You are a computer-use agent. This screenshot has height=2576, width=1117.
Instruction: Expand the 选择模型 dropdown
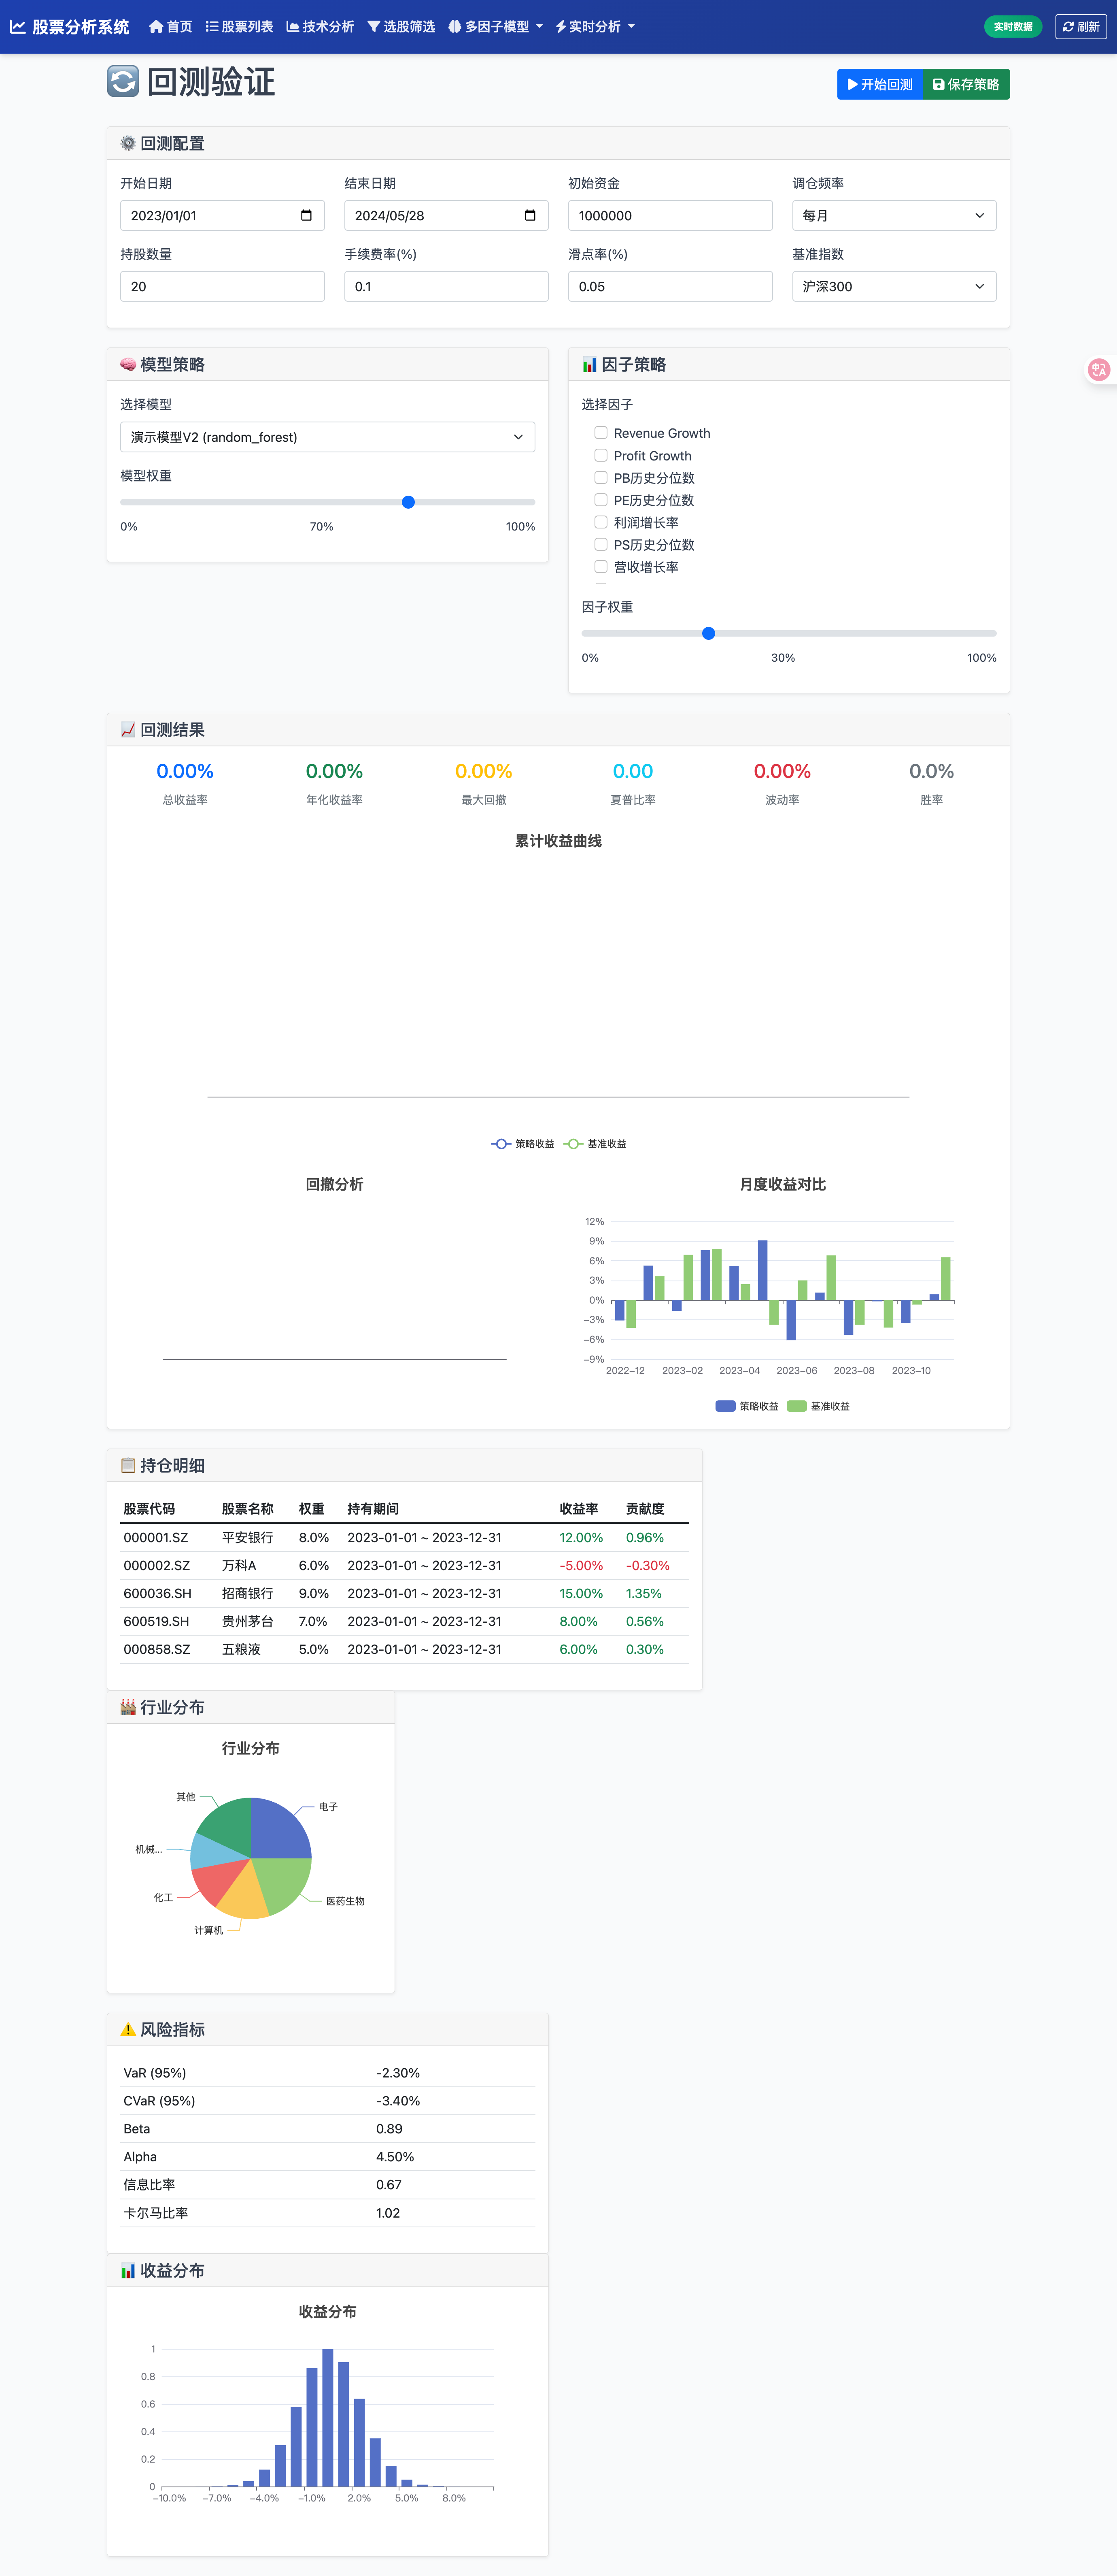328,437
